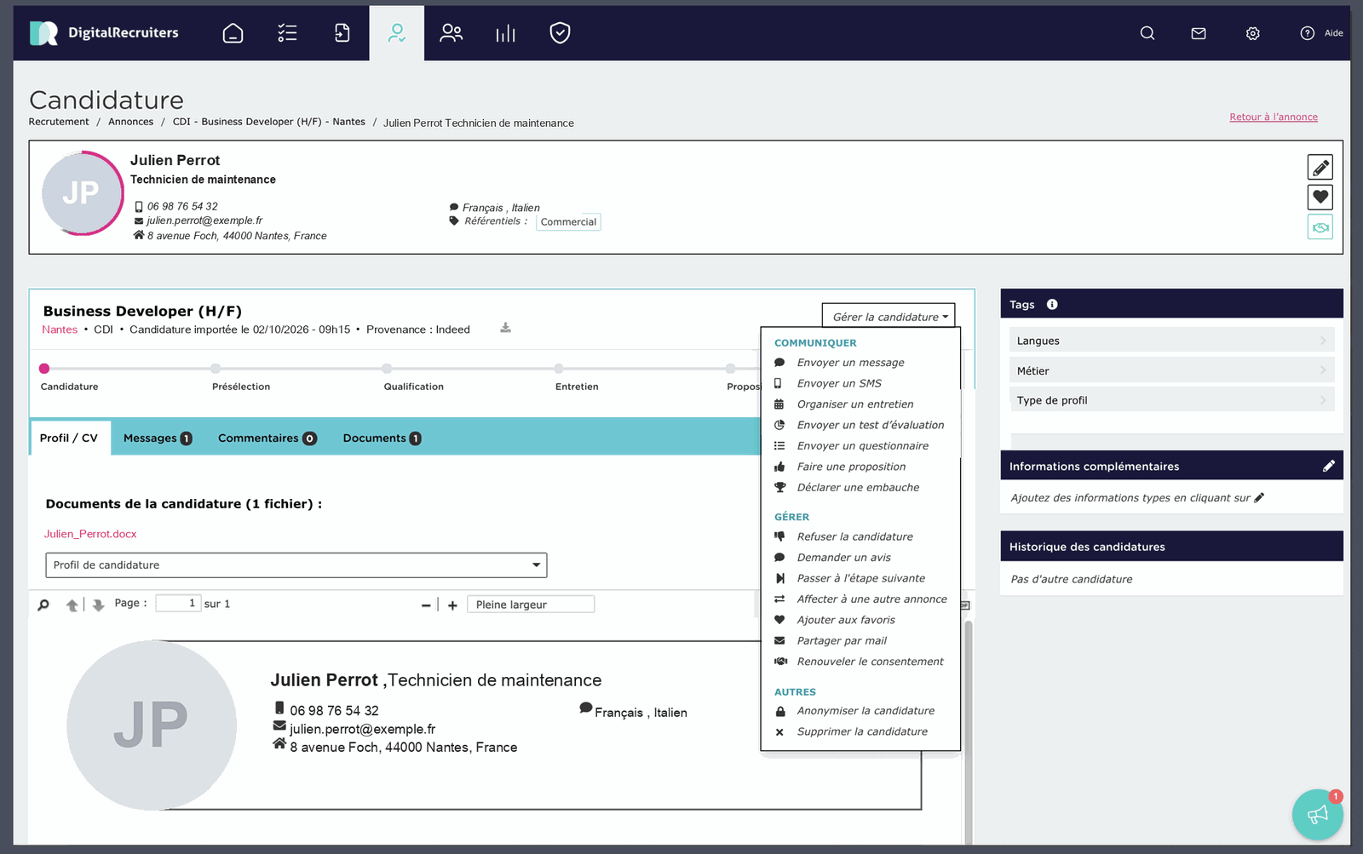Open the job postings document icon
The width and height of the screenshot is (1363, 854).
point(342,33)
